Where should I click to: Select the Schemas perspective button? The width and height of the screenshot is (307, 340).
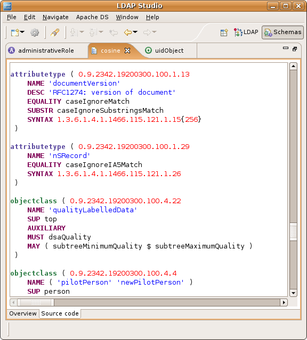282,32
